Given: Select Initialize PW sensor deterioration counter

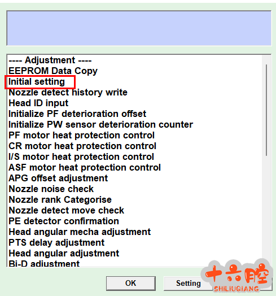Looking at the screenshot, I should [100, 125].
